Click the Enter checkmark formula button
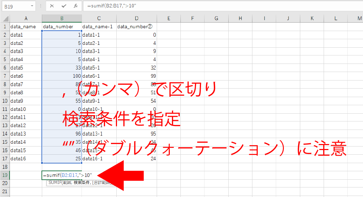This screenshot has height=197, width=363. tap(64, 6)
